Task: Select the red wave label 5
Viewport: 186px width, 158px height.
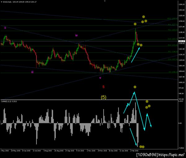Action: 104,87
